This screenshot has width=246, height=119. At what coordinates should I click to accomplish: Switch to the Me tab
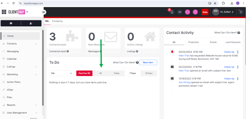pos(47,21)
